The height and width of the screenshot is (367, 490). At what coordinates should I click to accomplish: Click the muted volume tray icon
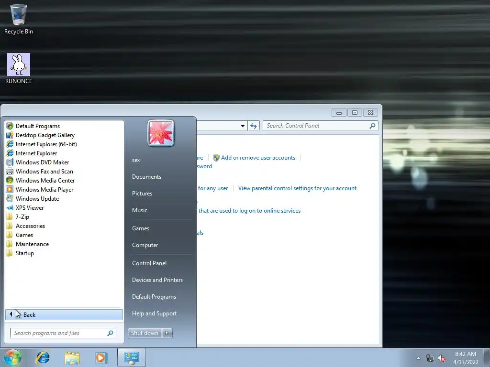[442, 358]
